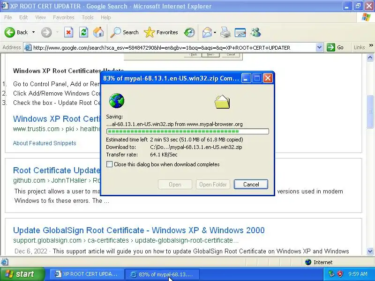Expand the Forward history dropdown arrow
The width and height of the screenshot is (375, 281).
pyautogui.click(x=57, y=32)
